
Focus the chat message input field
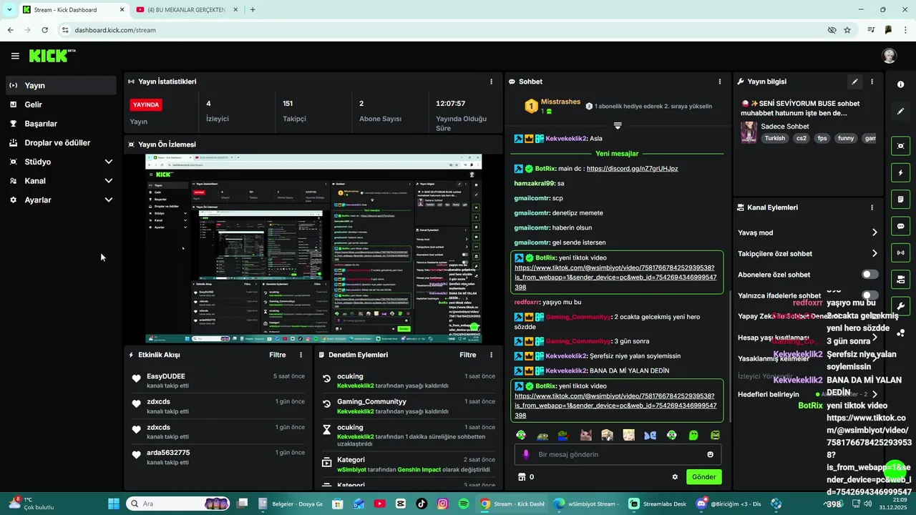click(618, 454)
